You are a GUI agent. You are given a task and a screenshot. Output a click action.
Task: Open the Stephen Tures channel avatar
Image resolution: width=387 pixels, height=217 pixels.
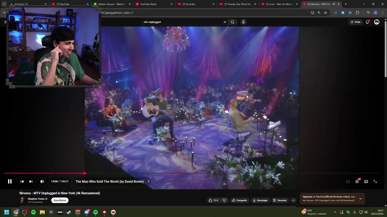coord(22,200)
